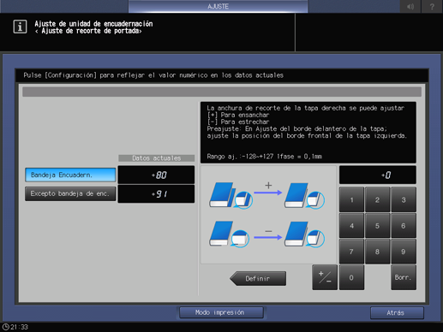Tap keypad digit 5
Image resolution: width=443 pixels, height=332 pixels.
coord(377,226)
